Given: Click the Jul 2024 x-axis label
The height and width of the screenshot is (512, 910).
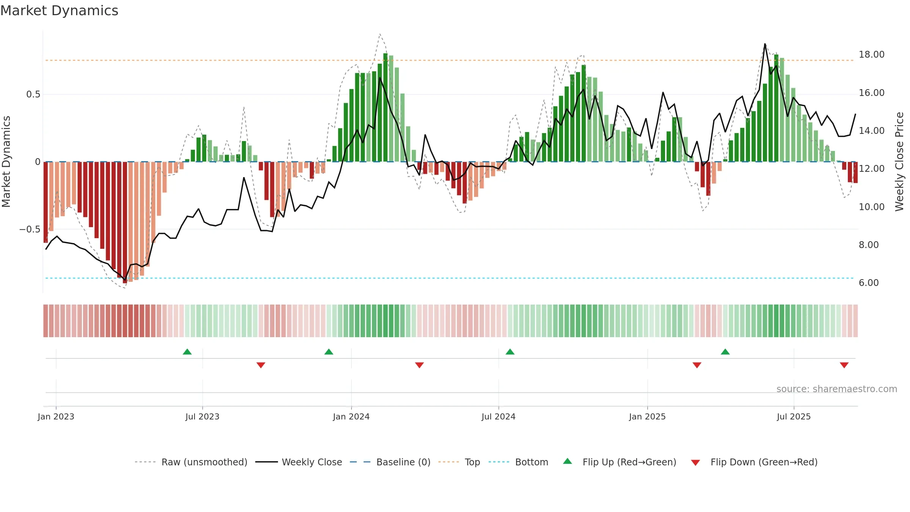Looking at the screenshot, I should (499, 416).
